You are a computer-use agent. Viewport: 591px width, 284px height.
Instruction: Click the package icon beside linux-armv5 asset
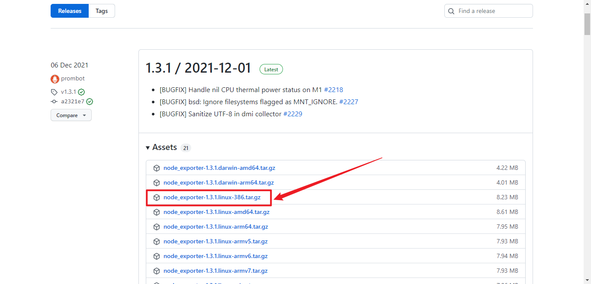pos(157,241)
